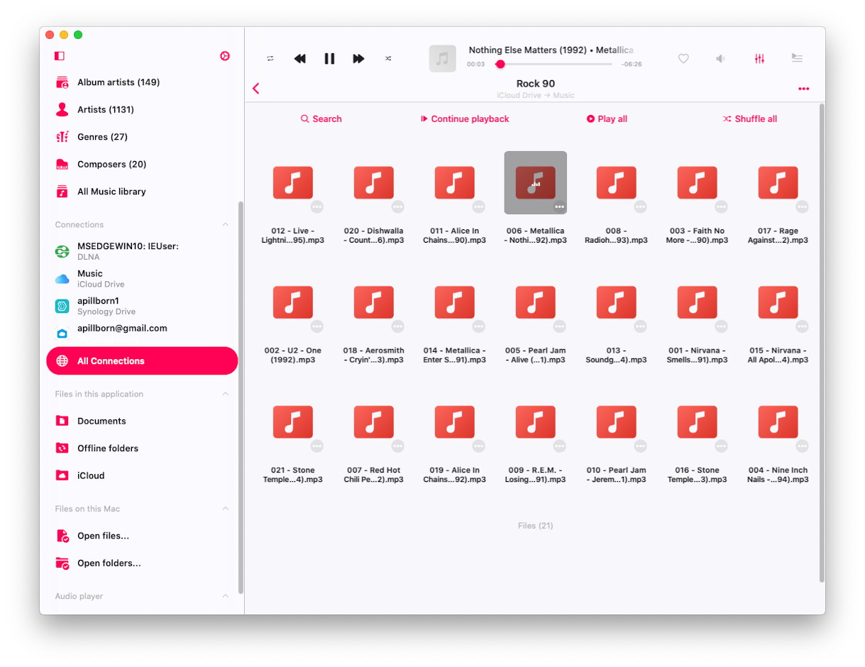
Task: Click 'Play all' for Rock 90
Action: [607, 118]
